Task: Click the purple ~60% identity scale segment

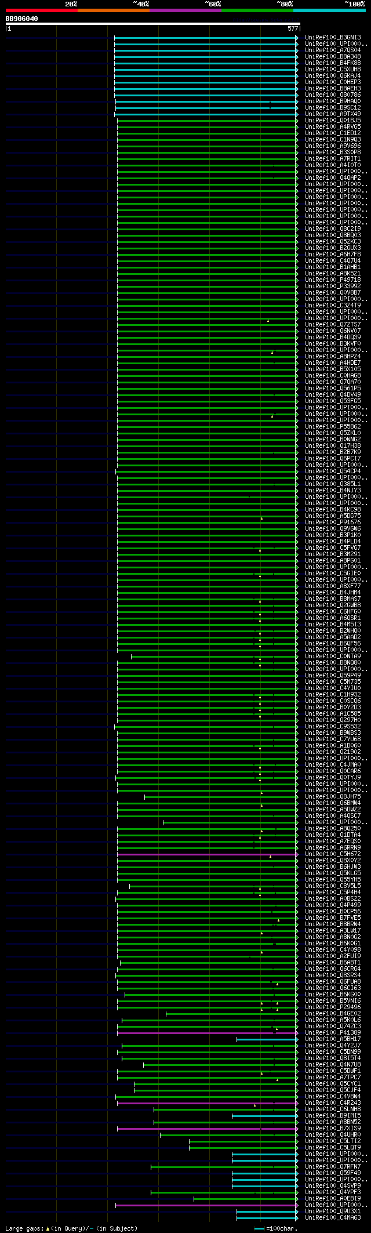Action: tap(185, 10)
